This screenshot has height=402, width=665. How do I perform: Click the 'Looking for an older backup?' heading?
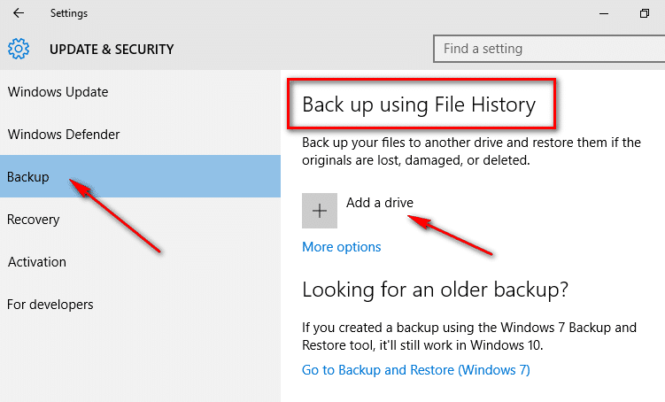tap(435, 290)
